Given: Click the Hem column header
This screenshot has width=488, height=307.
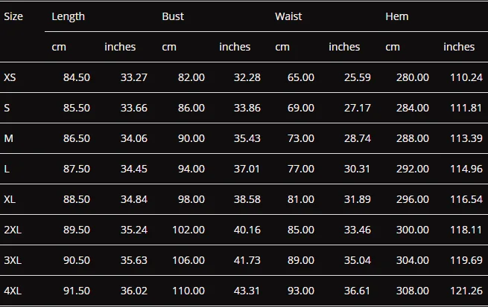Looking at the screenshot, I should 397,16.
